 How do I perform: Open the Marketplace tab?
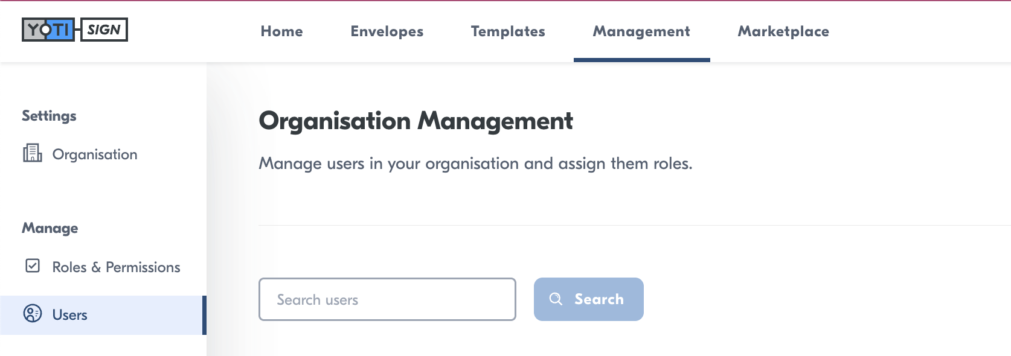point(783,31)
